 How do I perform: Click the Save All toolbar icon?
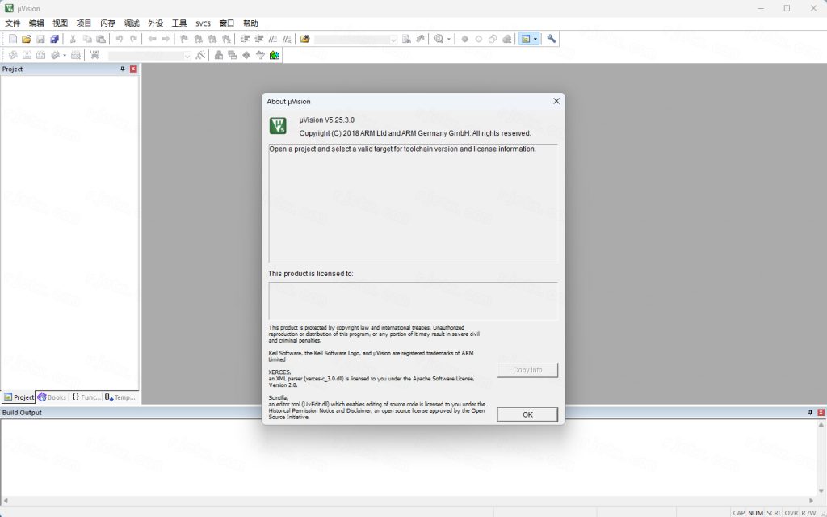pos(54,39)
